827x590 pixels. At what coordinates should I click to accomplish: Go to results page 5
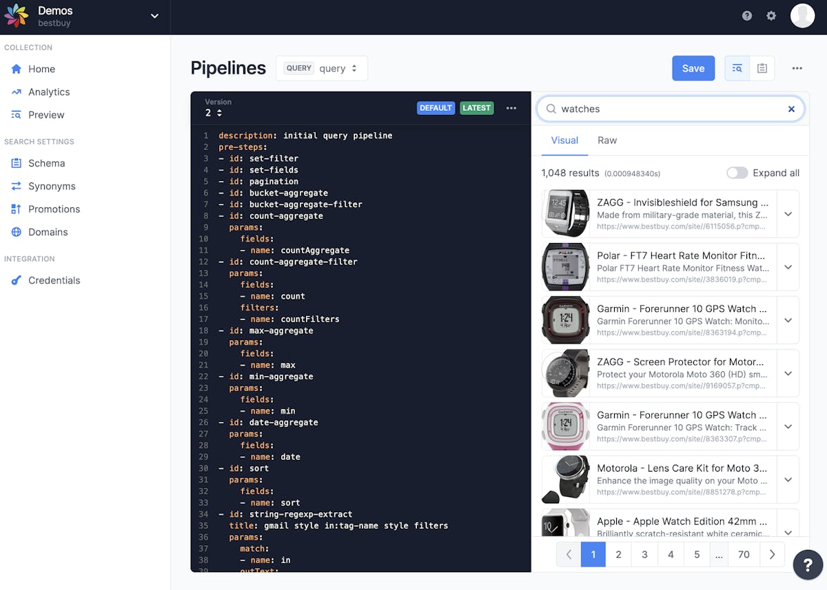(697, 554)
